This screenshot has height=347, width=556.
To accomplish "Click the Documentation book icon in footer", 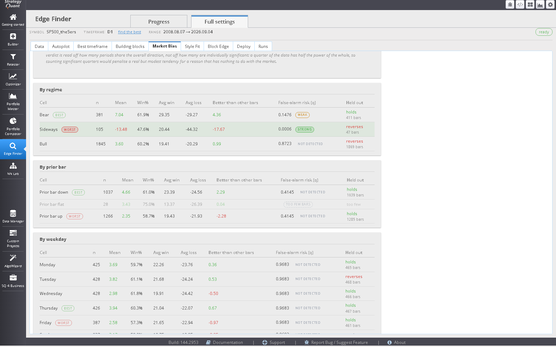I will pos(208,342).
